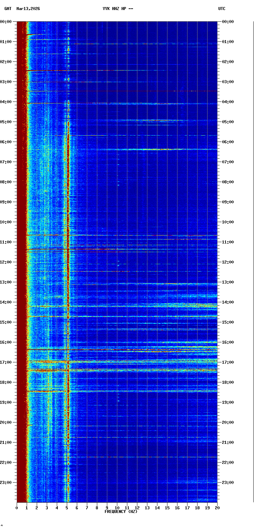Screen dimensions: 268x529
Task: Select the 12:00 mark on left GMT axis
Action: [6, 262]
